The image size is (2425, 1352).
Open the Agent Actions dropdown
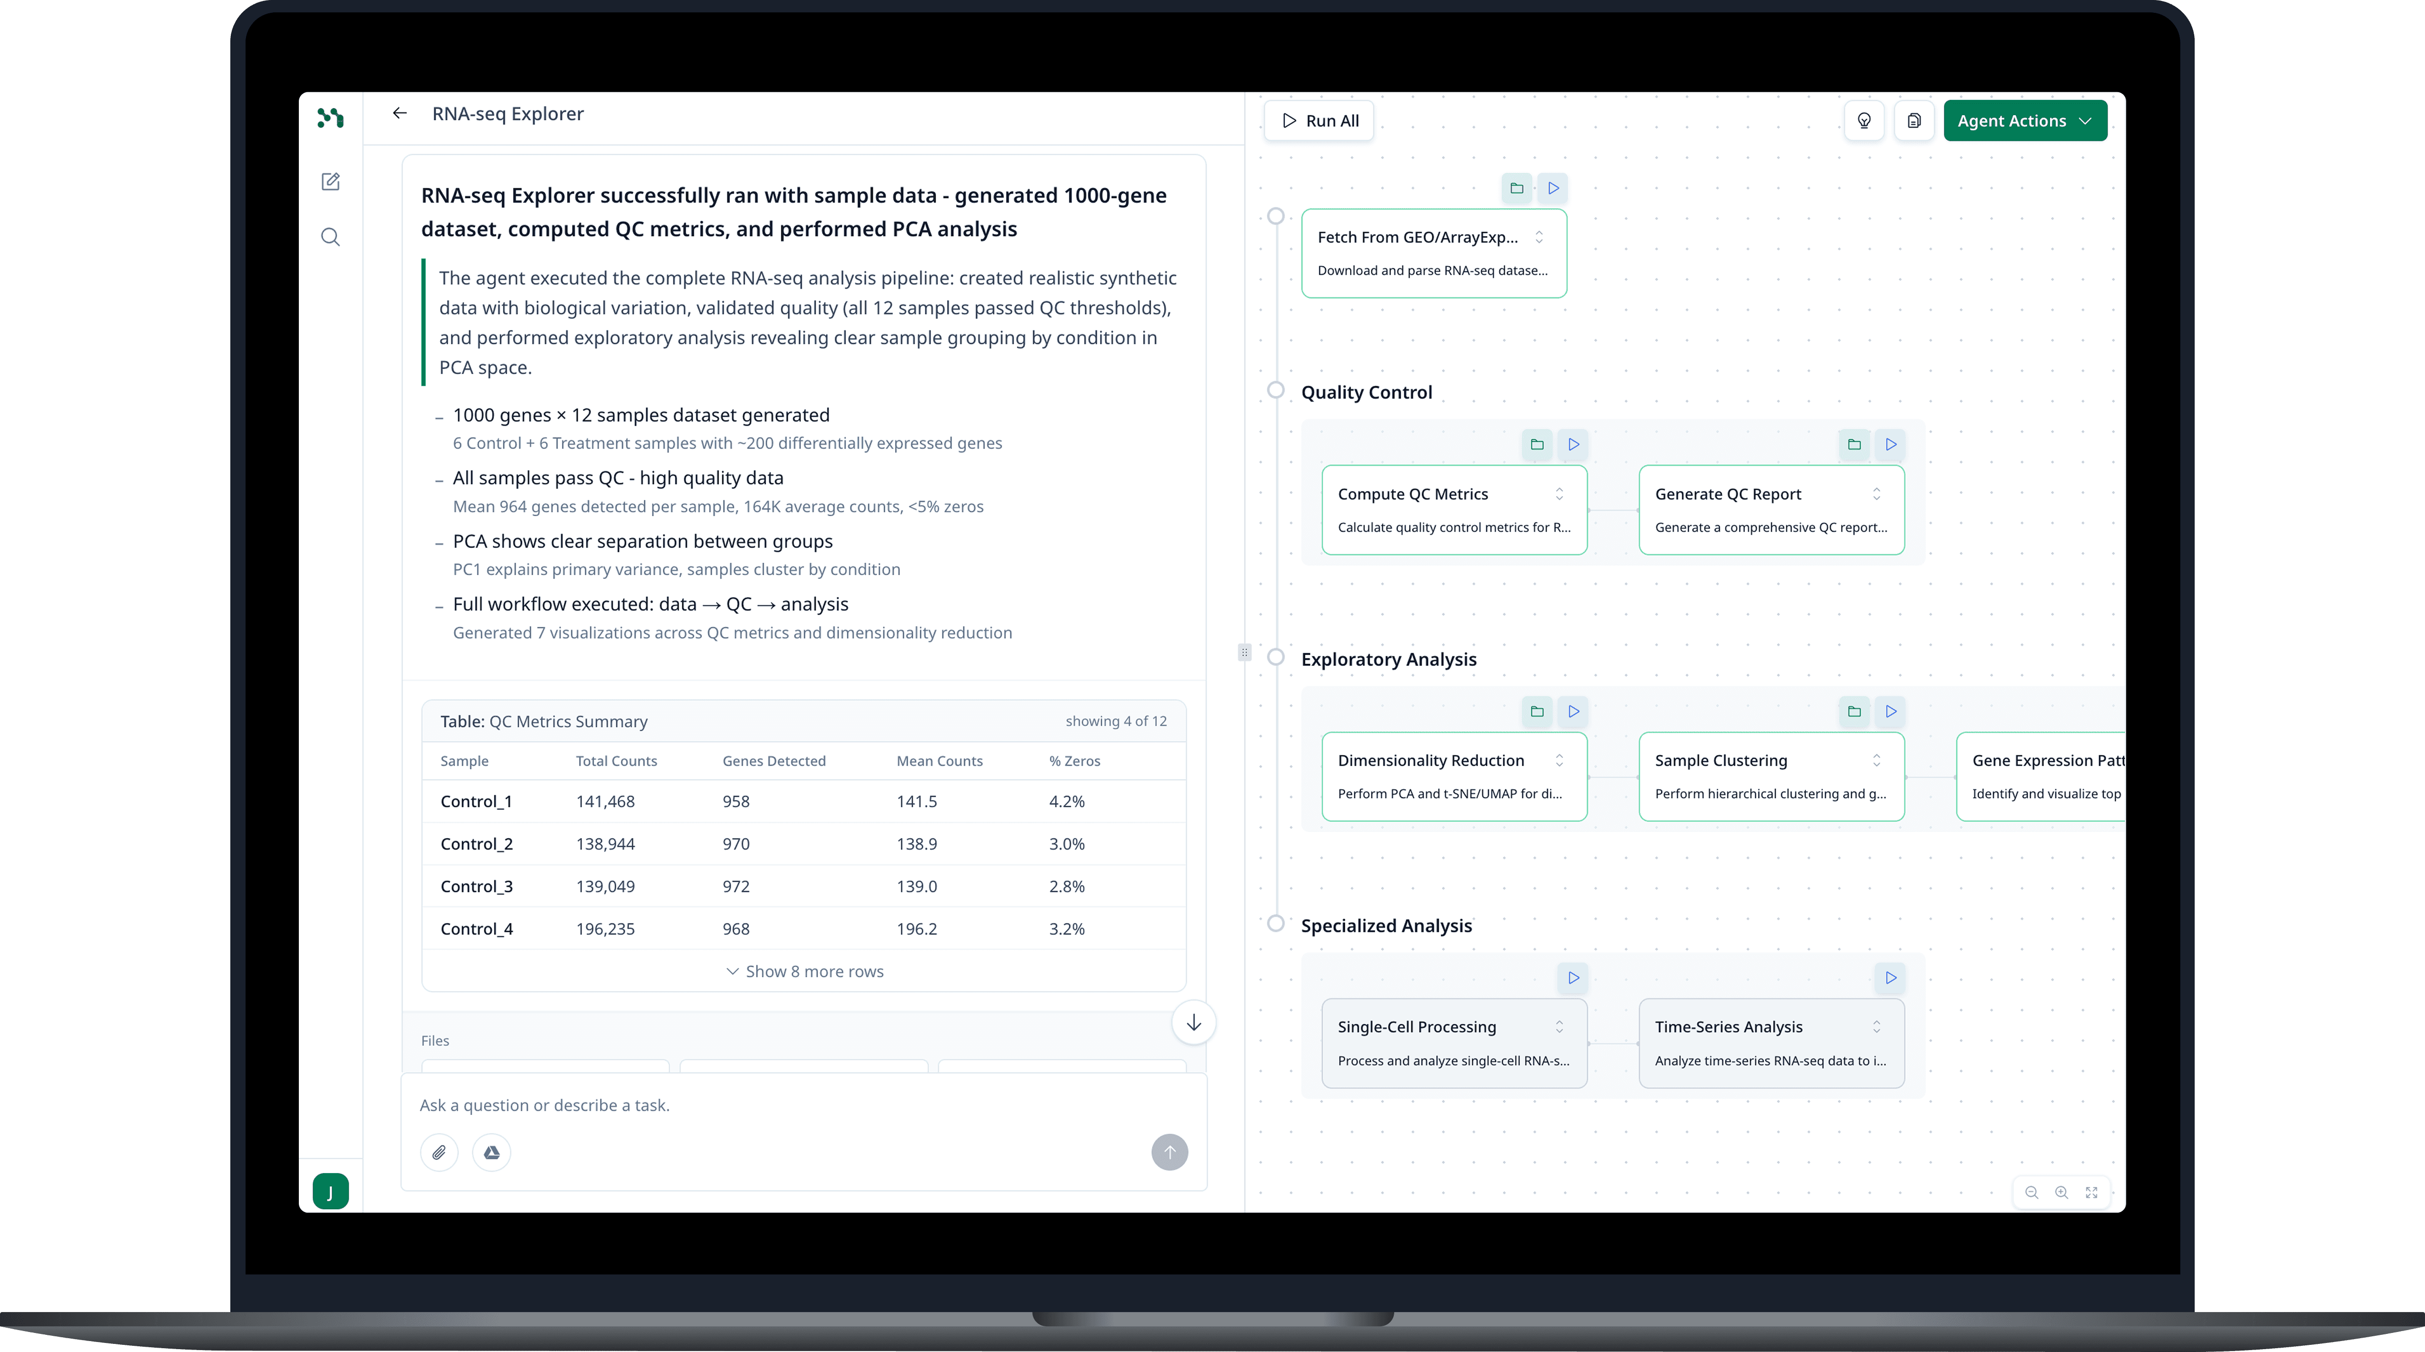(x=2024, y=120)
